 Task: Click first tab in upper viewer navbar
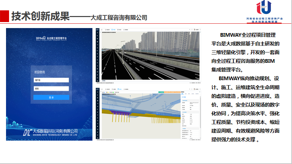pyautogui.click(x=107, y=30)
